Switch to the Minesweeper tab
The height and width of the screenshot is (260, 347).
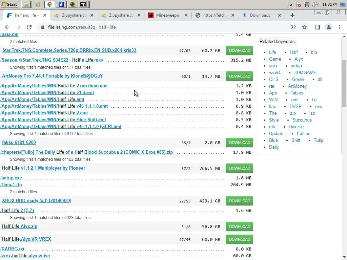168,15
